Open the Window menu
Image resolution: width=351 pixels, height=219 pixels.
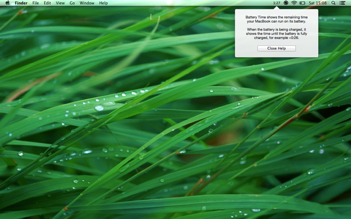coord(87,3)
